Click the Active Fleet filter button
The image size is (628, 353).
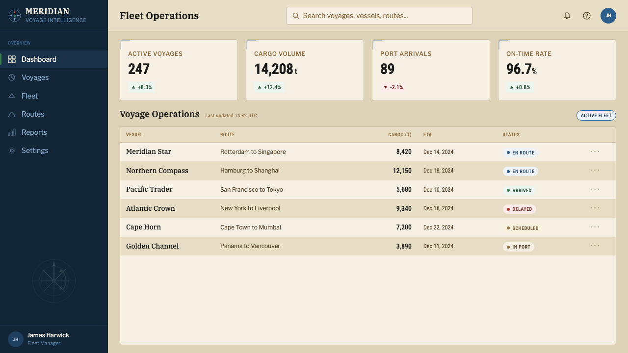[596, 116]
